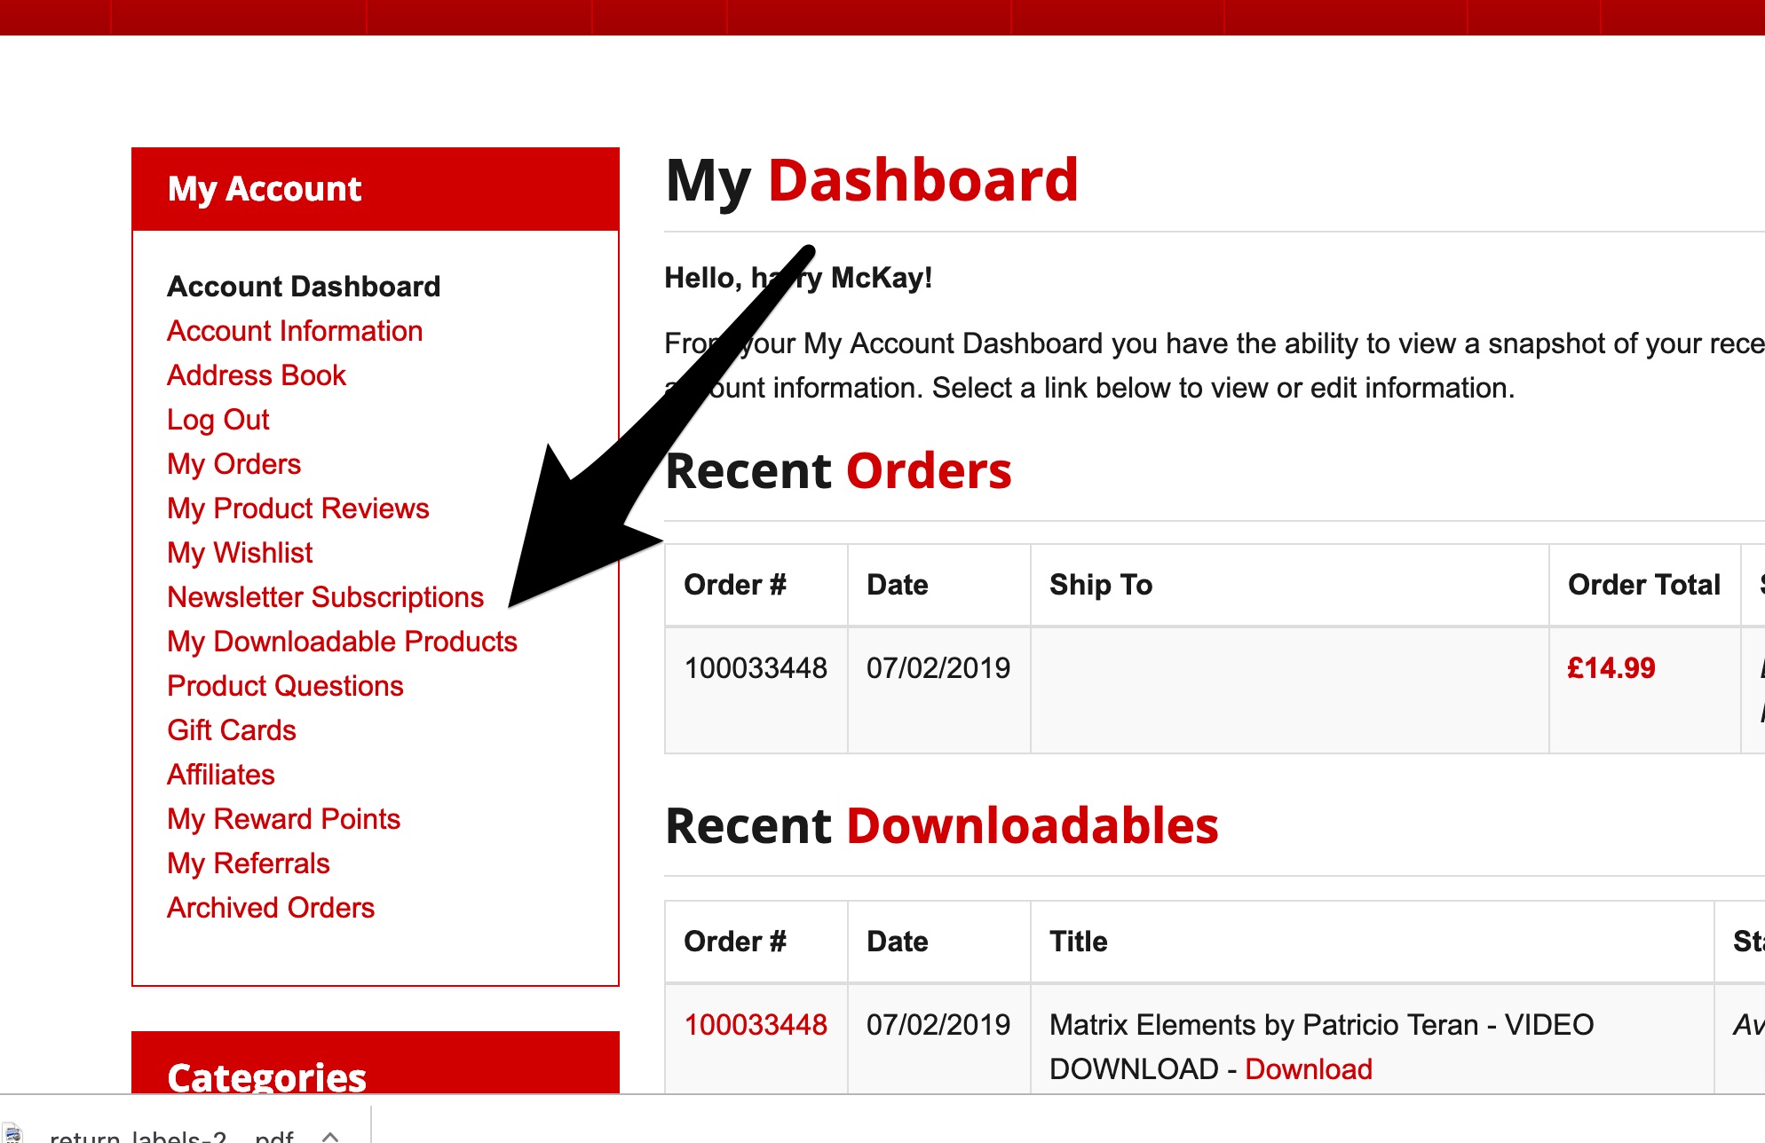The width and height of the screenshot is (1765, 1143).
Task: Open order 100033448 in Recent Downloadables
Action: tap(755, 1025)
